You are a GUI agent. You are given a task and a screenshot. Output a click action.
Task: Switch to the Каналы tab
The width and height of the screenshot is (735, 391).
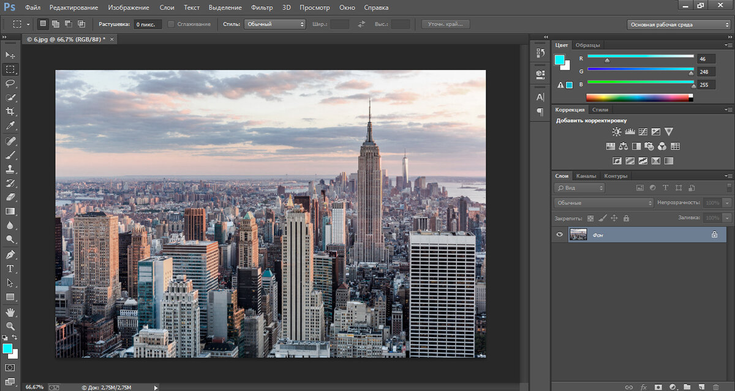586,176
